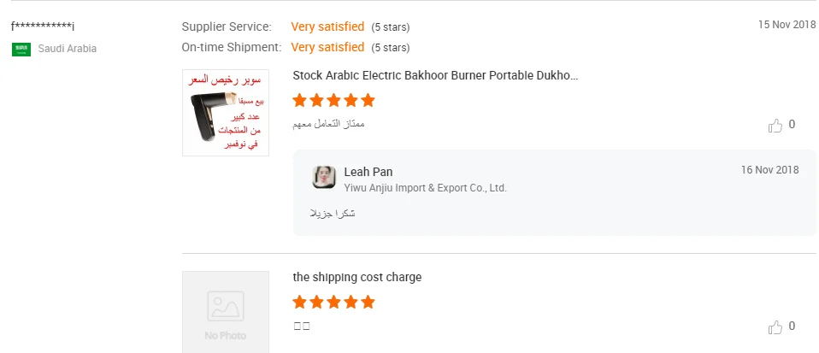Screen dimensions: 819x353
Task: Click last star of shipping cost rating
Action: [x=368, y=303]
